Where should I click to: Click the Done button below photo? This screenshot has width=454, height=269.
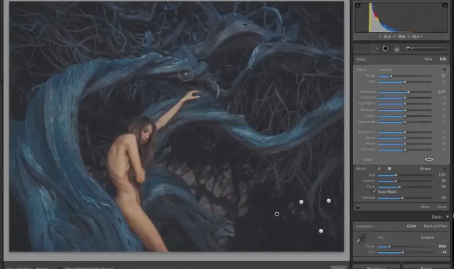(338, 268)
